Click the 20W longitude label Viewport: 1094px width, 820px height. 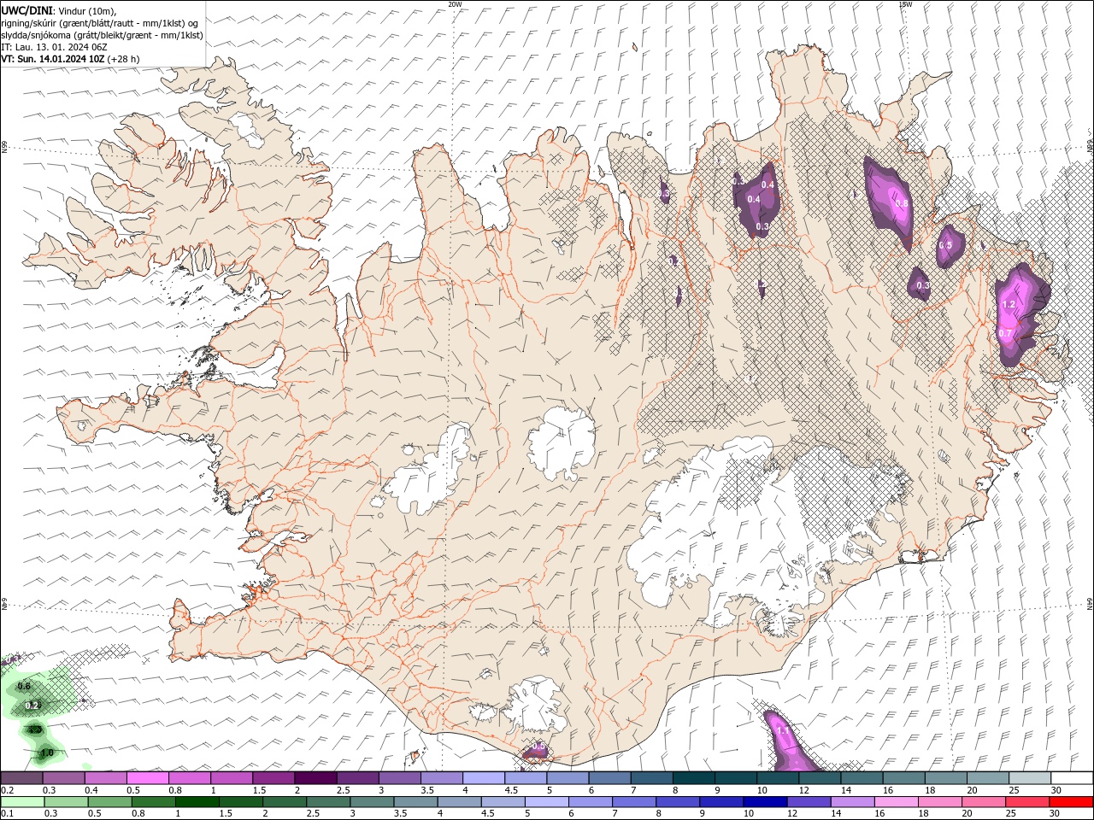(455, 4)
